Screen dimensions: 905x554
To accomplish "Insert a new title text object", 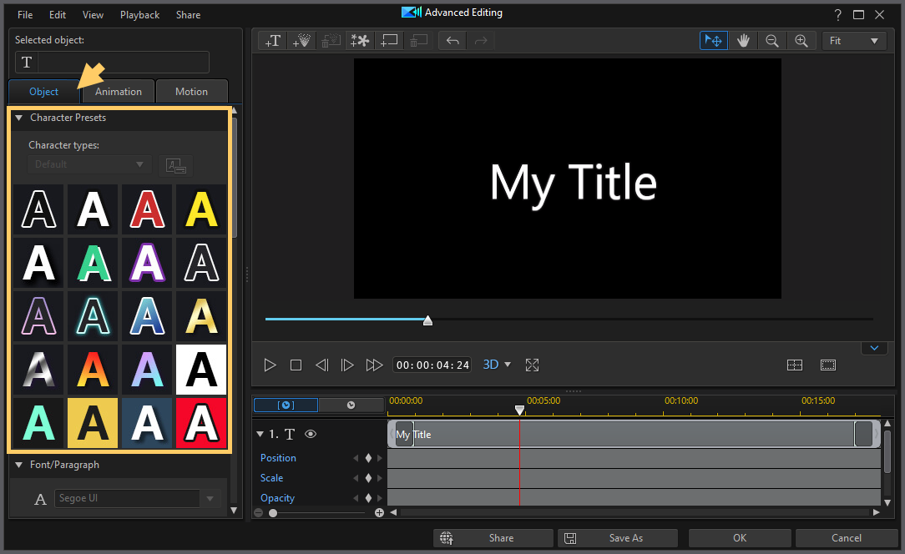I will 272,40.
